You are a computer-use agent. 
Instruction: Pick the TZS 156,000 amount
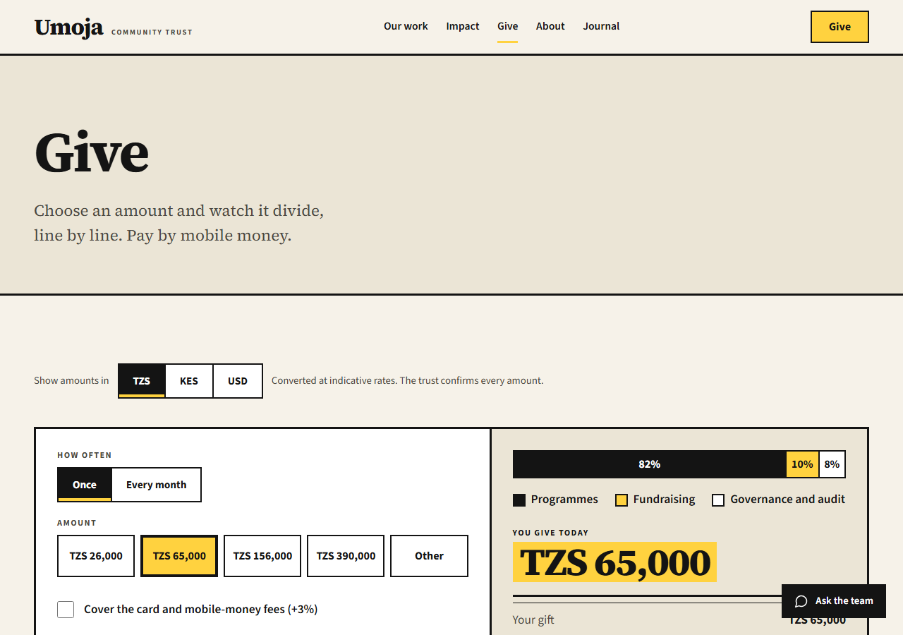tap(262, 556)
